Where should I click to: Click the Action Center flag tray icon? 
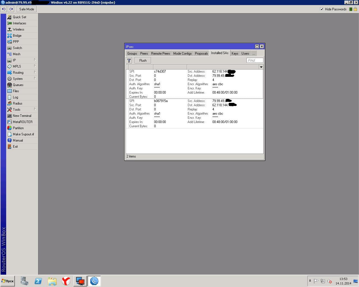pos(316,281)
